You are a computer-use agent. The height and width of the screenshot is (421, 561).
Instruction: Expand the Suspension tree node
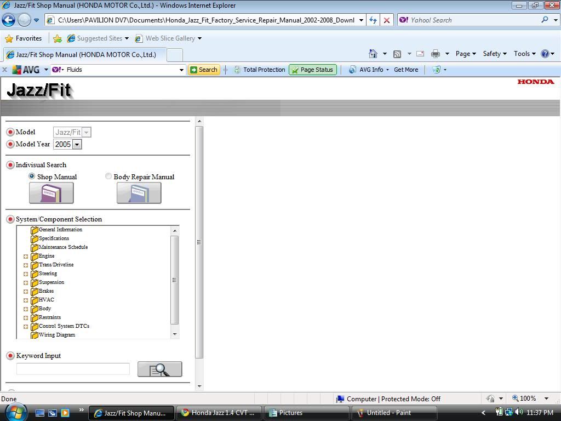click(26, 283)
